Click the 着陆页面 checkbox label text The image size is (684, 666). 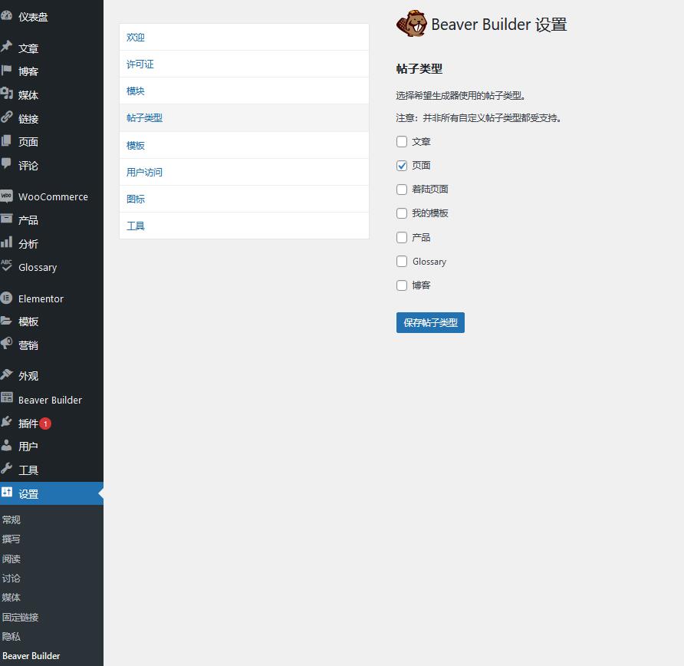pyautogui.click(x=430, y=189)
